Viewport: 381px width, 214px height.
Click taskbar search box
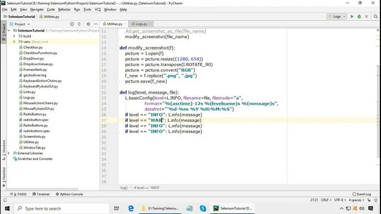pyautogui.click(x=62, y=209)
